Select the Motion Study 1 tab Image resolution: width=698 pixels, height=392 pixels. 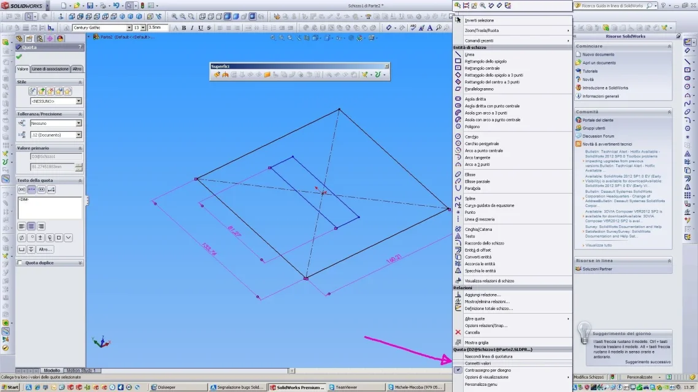pos(82,370)
